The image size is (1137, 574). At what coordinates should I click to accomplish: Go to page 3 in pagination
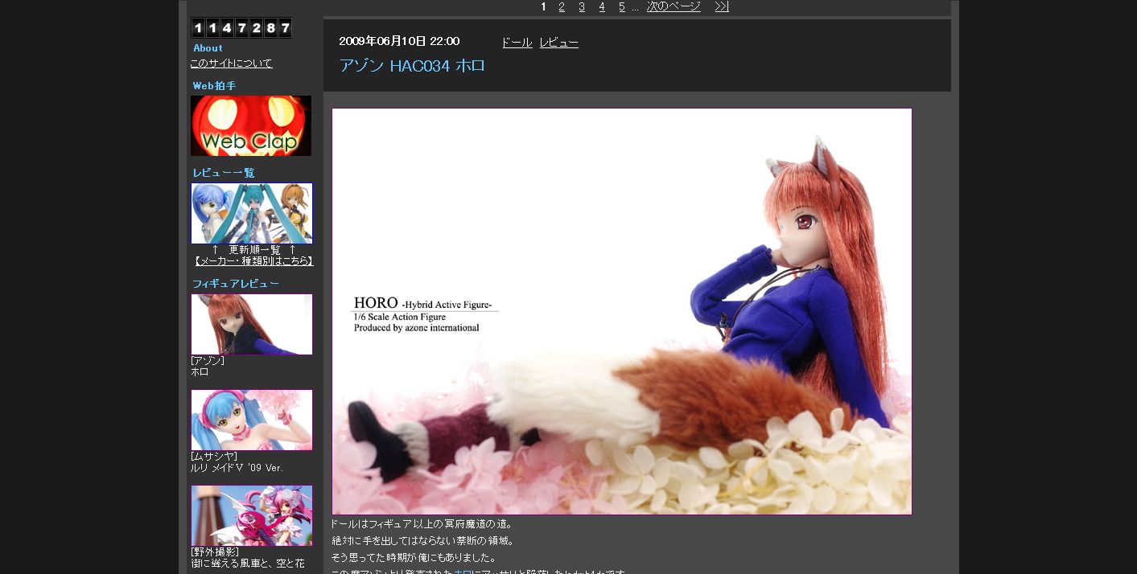[582, 6]
